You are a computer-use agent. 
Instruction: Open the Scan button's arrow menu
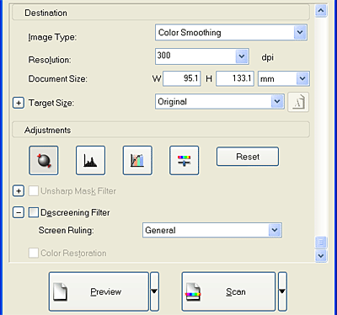(282, 291)
